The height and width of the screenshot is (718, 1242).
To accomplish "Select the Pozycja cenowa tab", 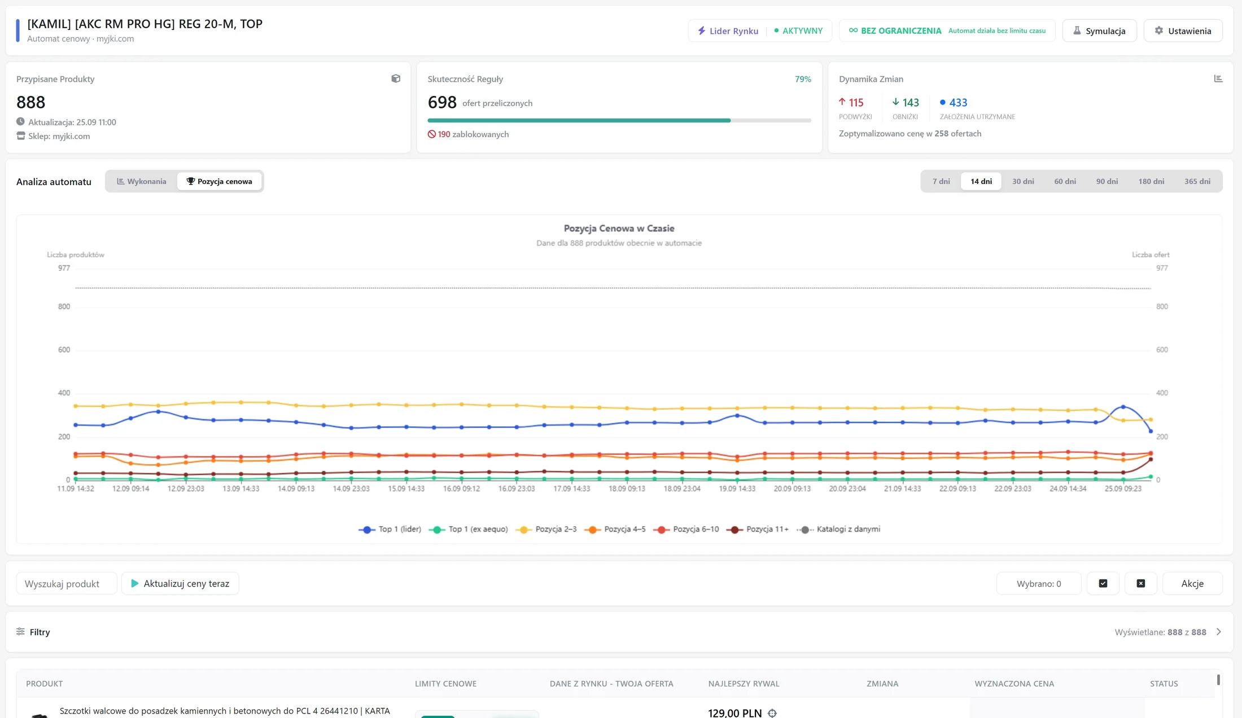I will (219, 181).
